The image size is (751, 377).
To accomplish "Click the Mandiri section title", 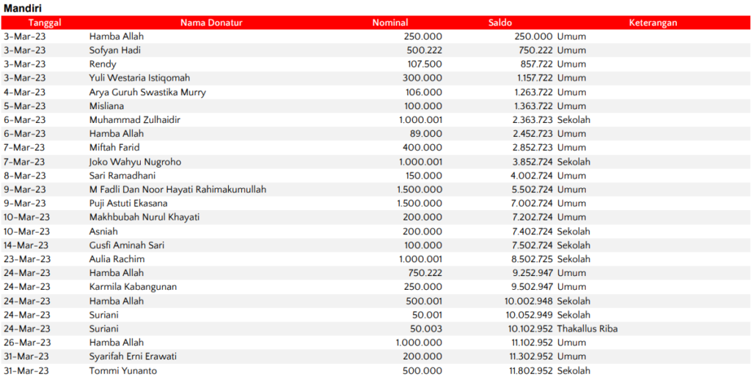I will tap(22, 7).
